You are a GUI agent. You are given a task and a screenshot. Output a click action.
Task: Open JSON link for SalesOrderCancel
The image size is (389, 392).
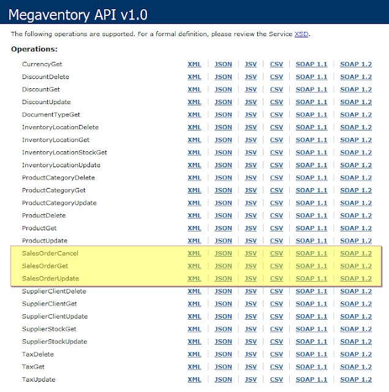coord(223,253)
